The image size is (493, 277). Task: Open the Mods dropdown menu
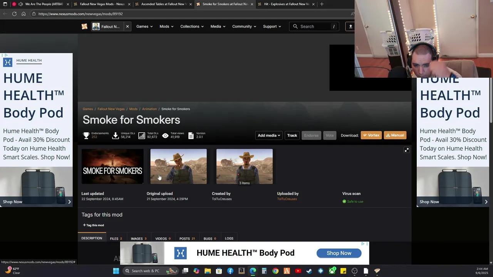pyautogui.click(x=166, y=27)
